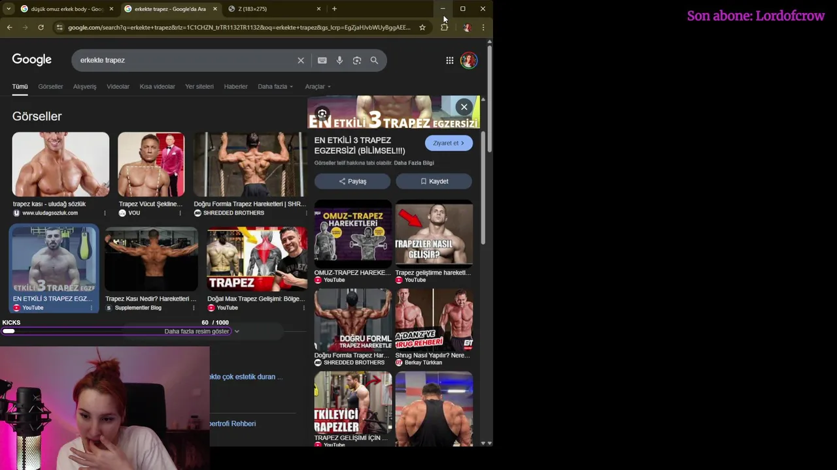The height and width of the screenshot is (470, 837).
Task: Open 'TRAPEZ GELİŞİMİ İÇİN' related image
Action: click(353, 402)
